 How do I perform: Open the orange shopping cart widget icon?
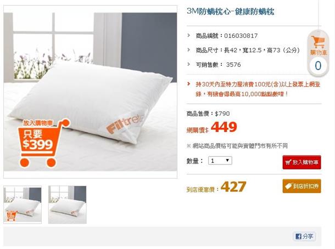318,42
